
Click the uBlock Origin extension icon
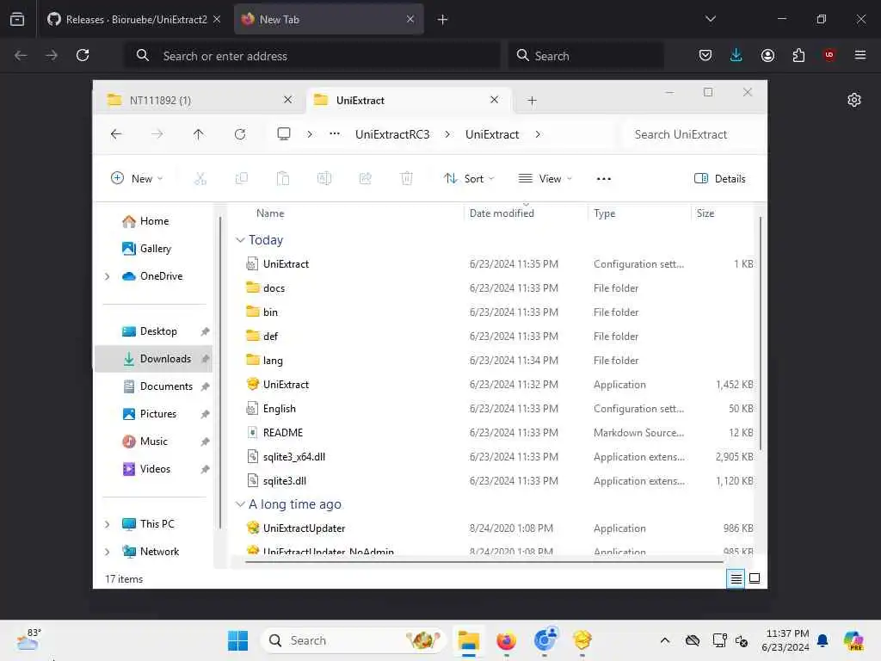[829, 55]
